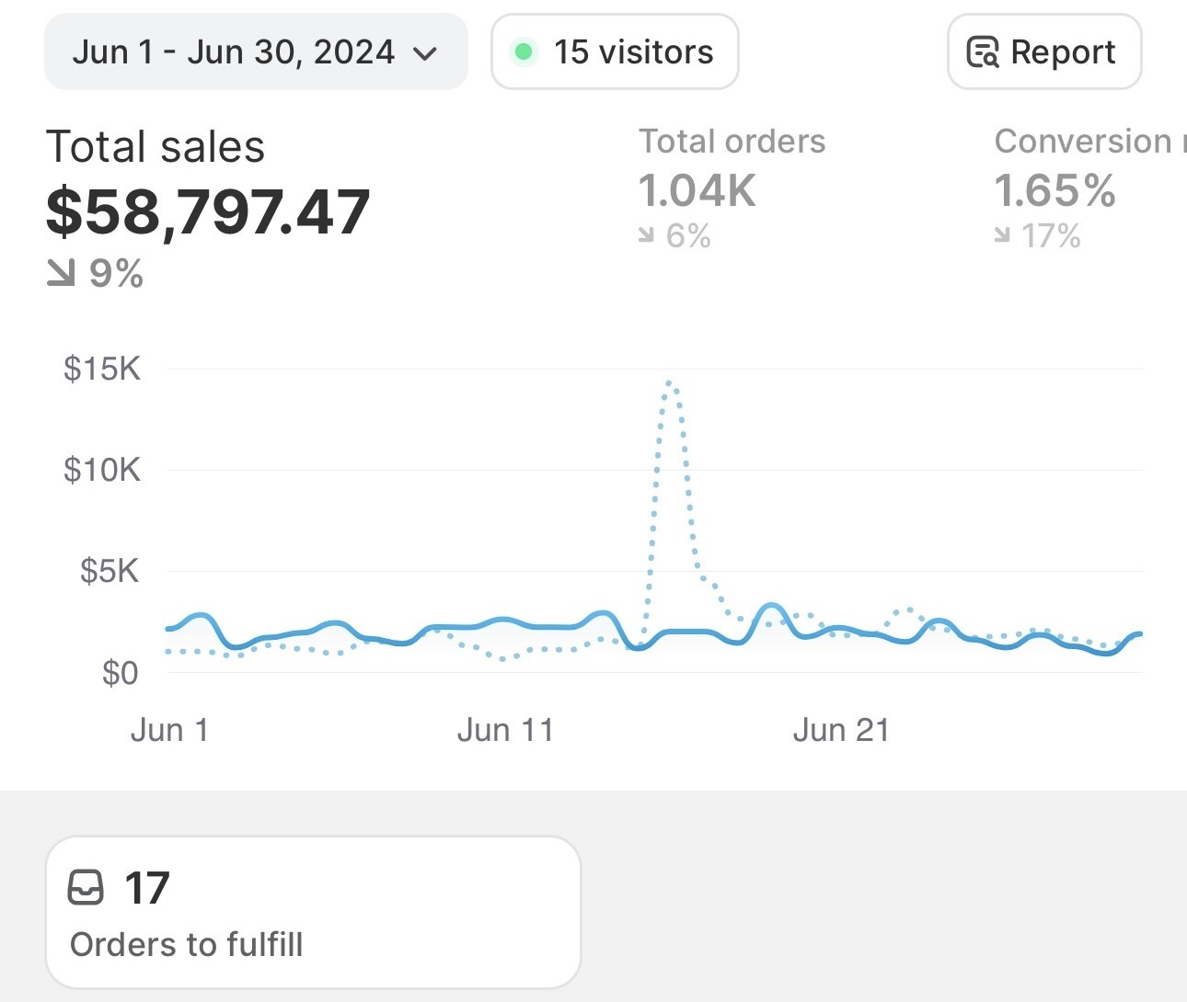The height and width of the screenshot is (1002, 1187).
Task: Click the $58,797.47 total sales amount
Action: [208, 211]
